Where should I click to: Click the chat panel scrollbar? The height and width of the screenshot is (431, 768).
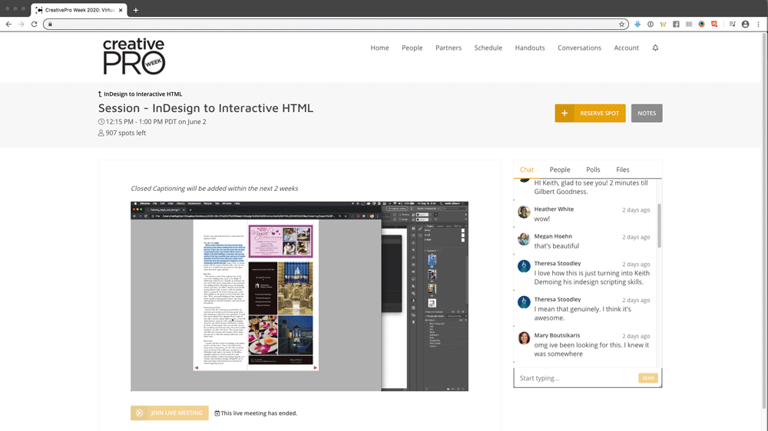coord(659,225)
